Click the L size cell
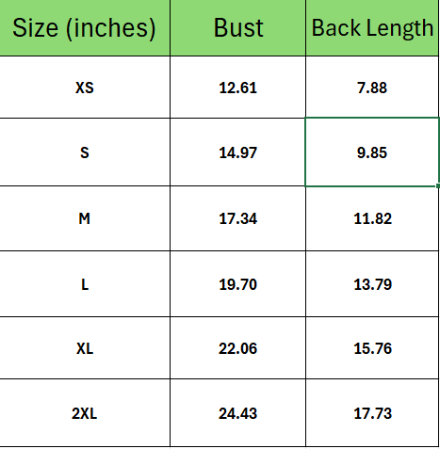 (85, 284)
